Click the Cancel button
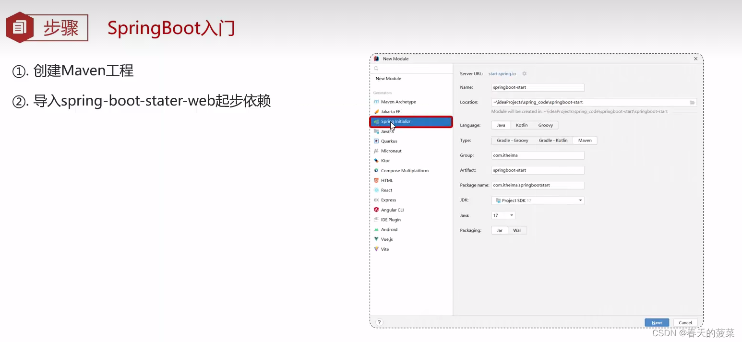The width and height of the screenshot is (742, 342). [x=685, y=322]
